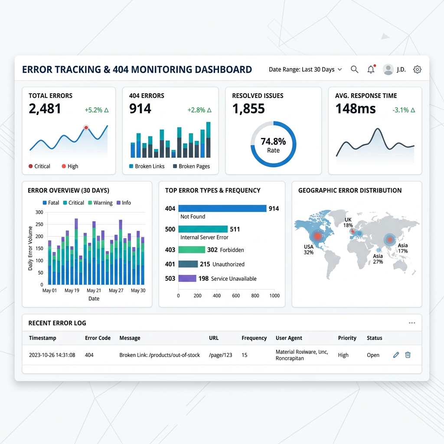The width and height of the screenshot is (444, 444).
Task: Sort by Error Code column header
Action: point(98,338)
